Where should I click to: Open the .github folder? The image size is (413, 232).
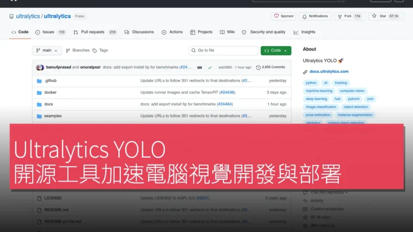click(x=50, y=81)
